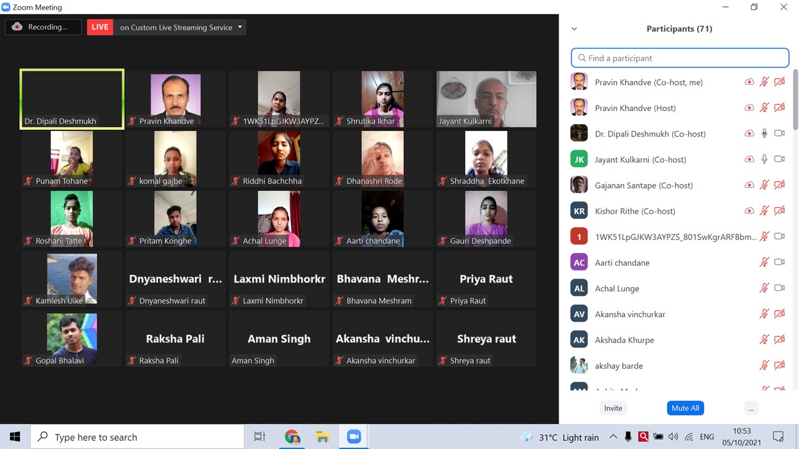Click Aarti chandane's muted microphone icon
The height and width of the screenshot is (449, 799).
(x=764, y=263)
